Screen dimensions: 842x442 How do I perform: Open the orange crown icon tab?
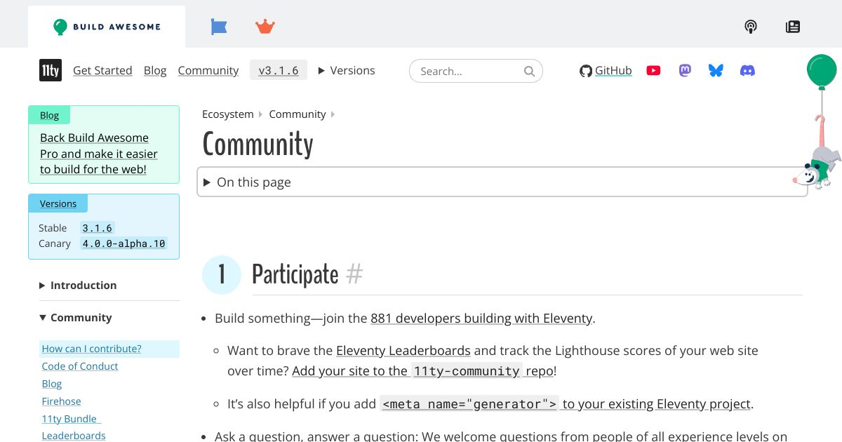pyautogui.click(x=265, y=27)
